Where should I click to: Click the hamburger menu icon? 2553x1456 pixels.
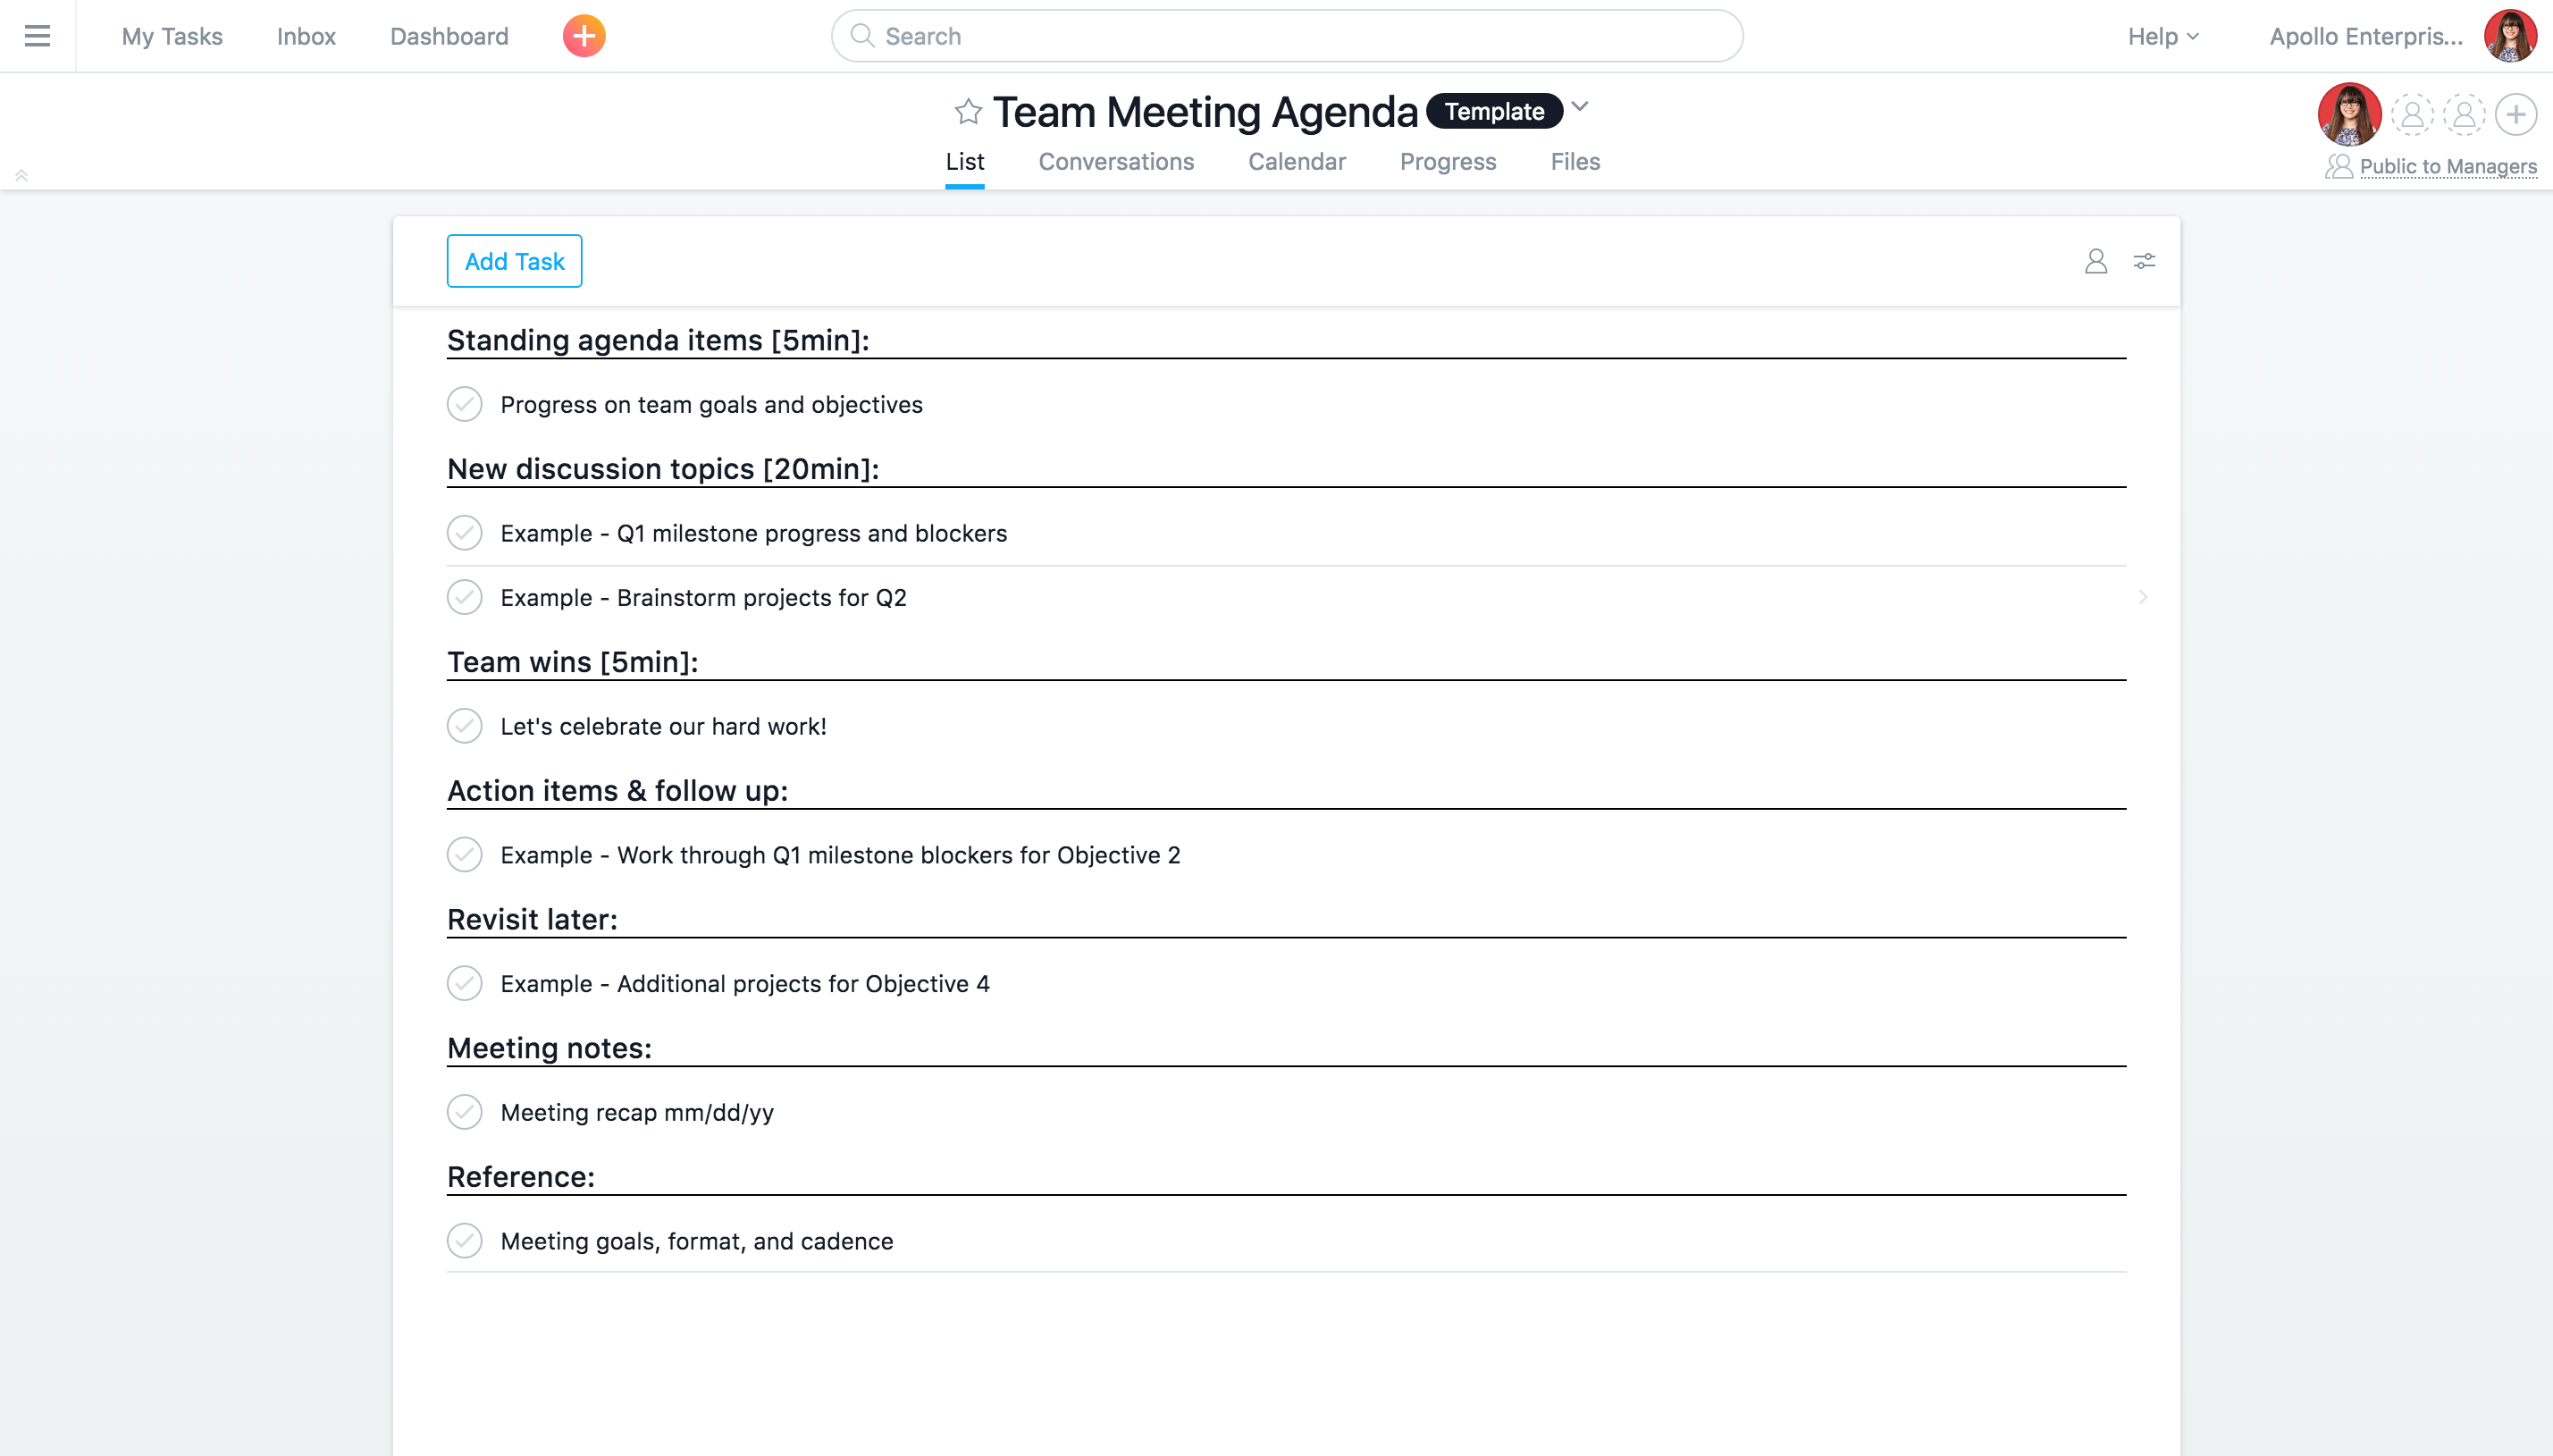point(37,33)
